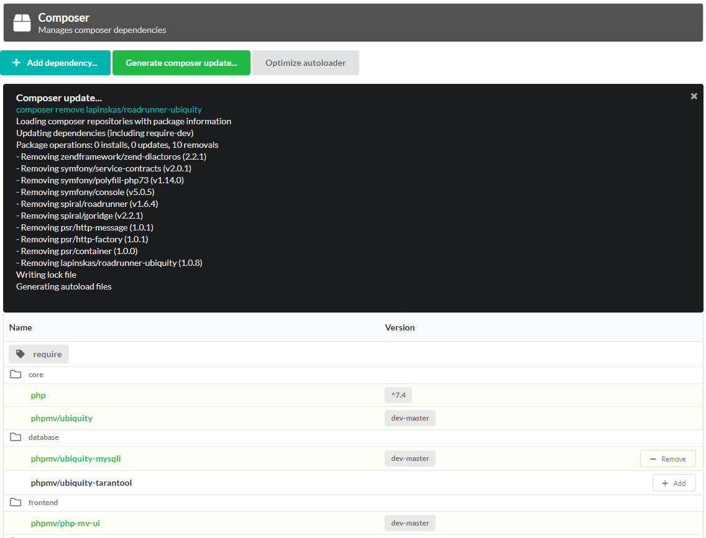Click 'Writing lock file' log line
The image size is (706, 538).
[x=47, y=275]
